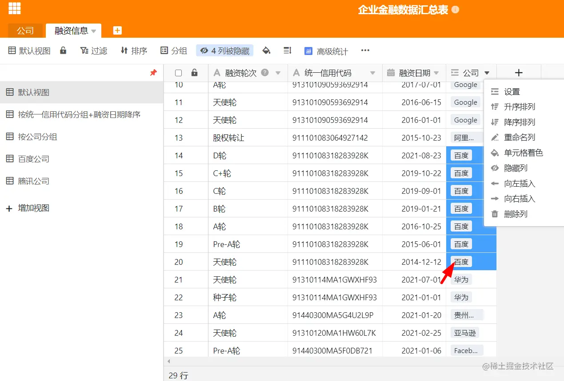Select the 腾讯公司 view
The image size is (564, 381).
[x=82, y=181]
